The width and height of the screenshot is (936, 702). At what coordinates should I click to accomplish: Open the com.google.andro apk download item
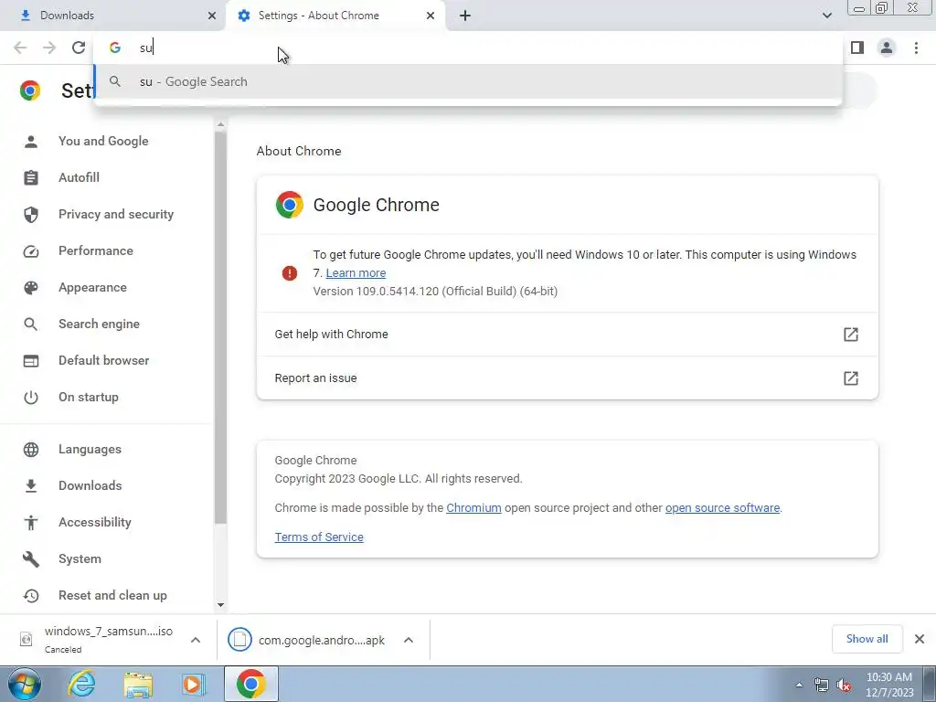307,640
